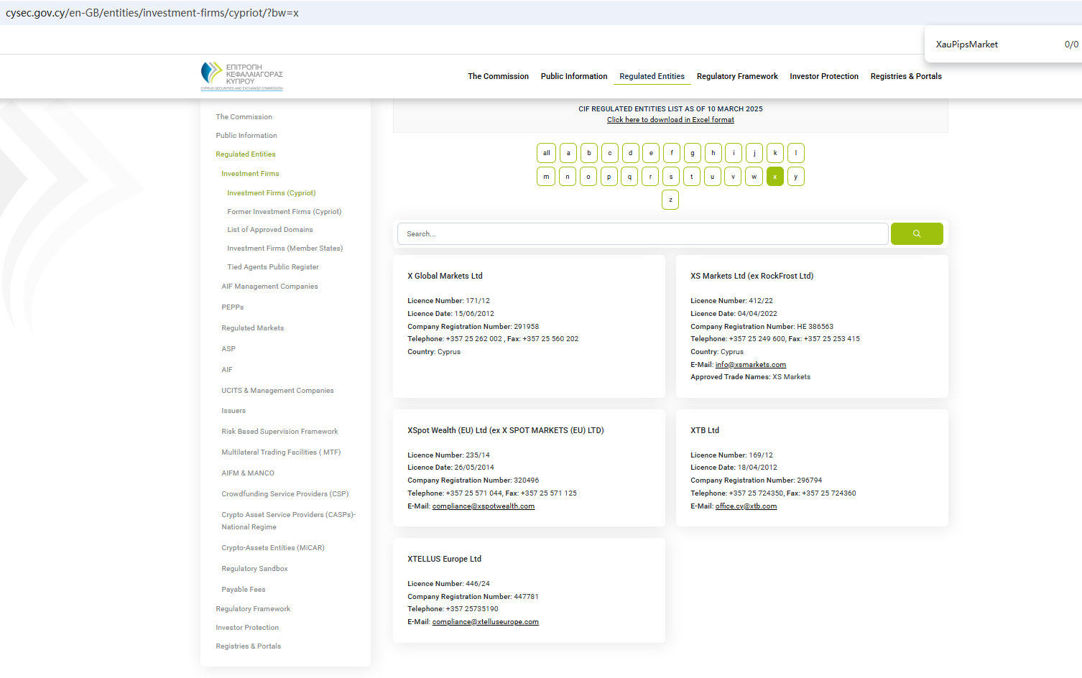This screenshot has height=678, width=1082.
Task: Open info@xsmarkets.com email link
Action: coord(751,365)
